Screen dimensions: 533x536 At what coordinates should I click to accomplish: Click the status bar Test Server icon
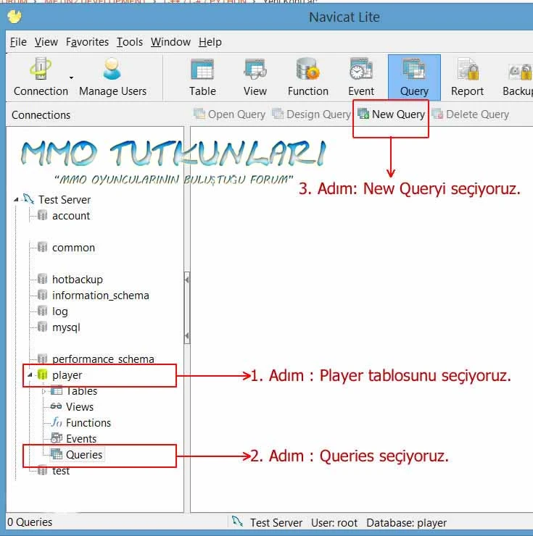[x=237, y=522]
